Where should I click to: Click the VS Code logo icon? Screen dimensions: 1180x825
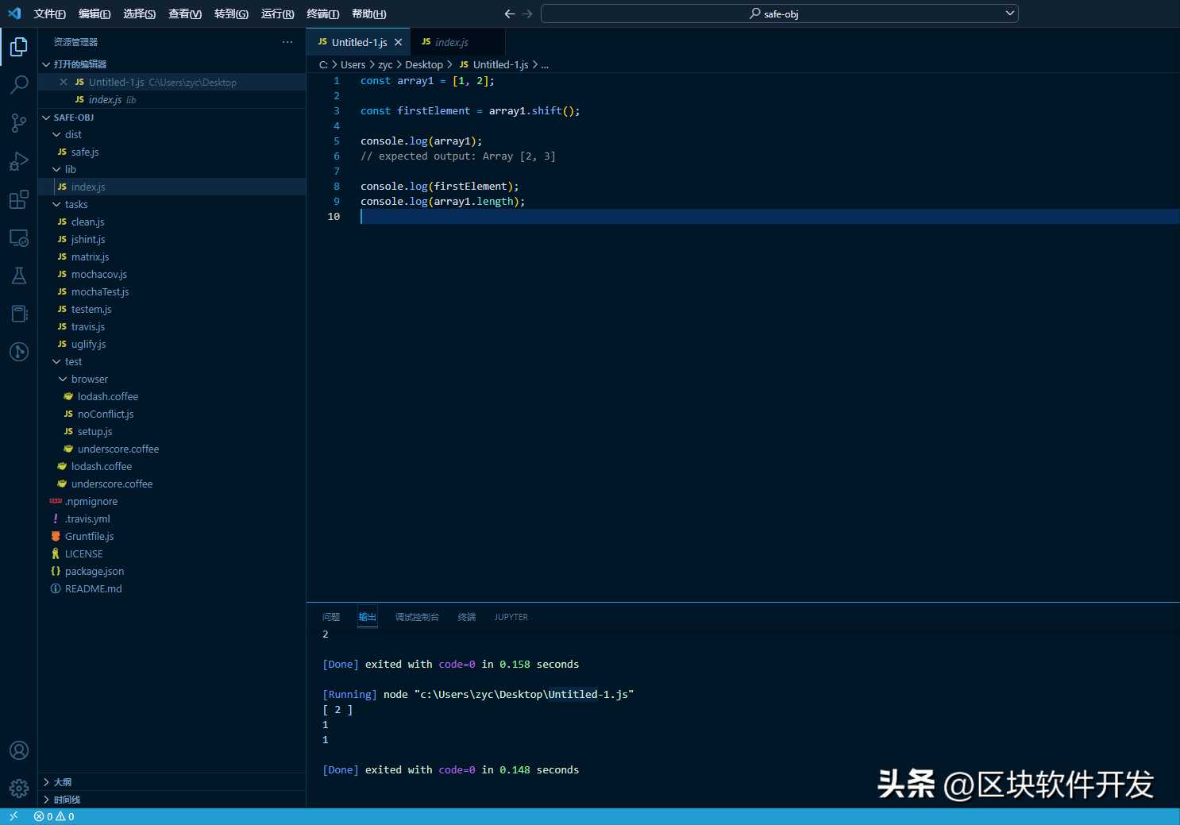coord(14,13)
